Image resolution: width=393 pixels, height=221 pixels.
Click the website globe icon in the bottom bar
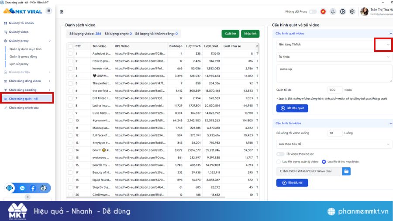click(43, 188)
